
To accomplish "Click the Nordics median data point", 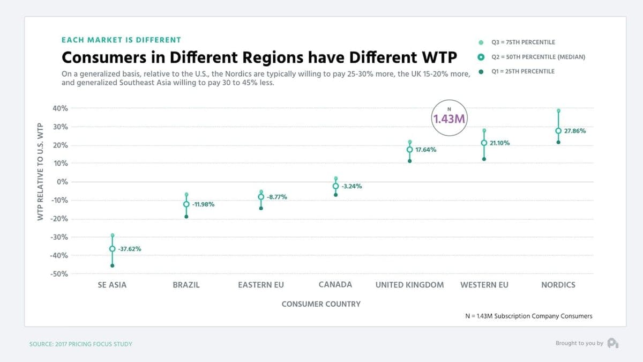I will [x=558, y=131].
